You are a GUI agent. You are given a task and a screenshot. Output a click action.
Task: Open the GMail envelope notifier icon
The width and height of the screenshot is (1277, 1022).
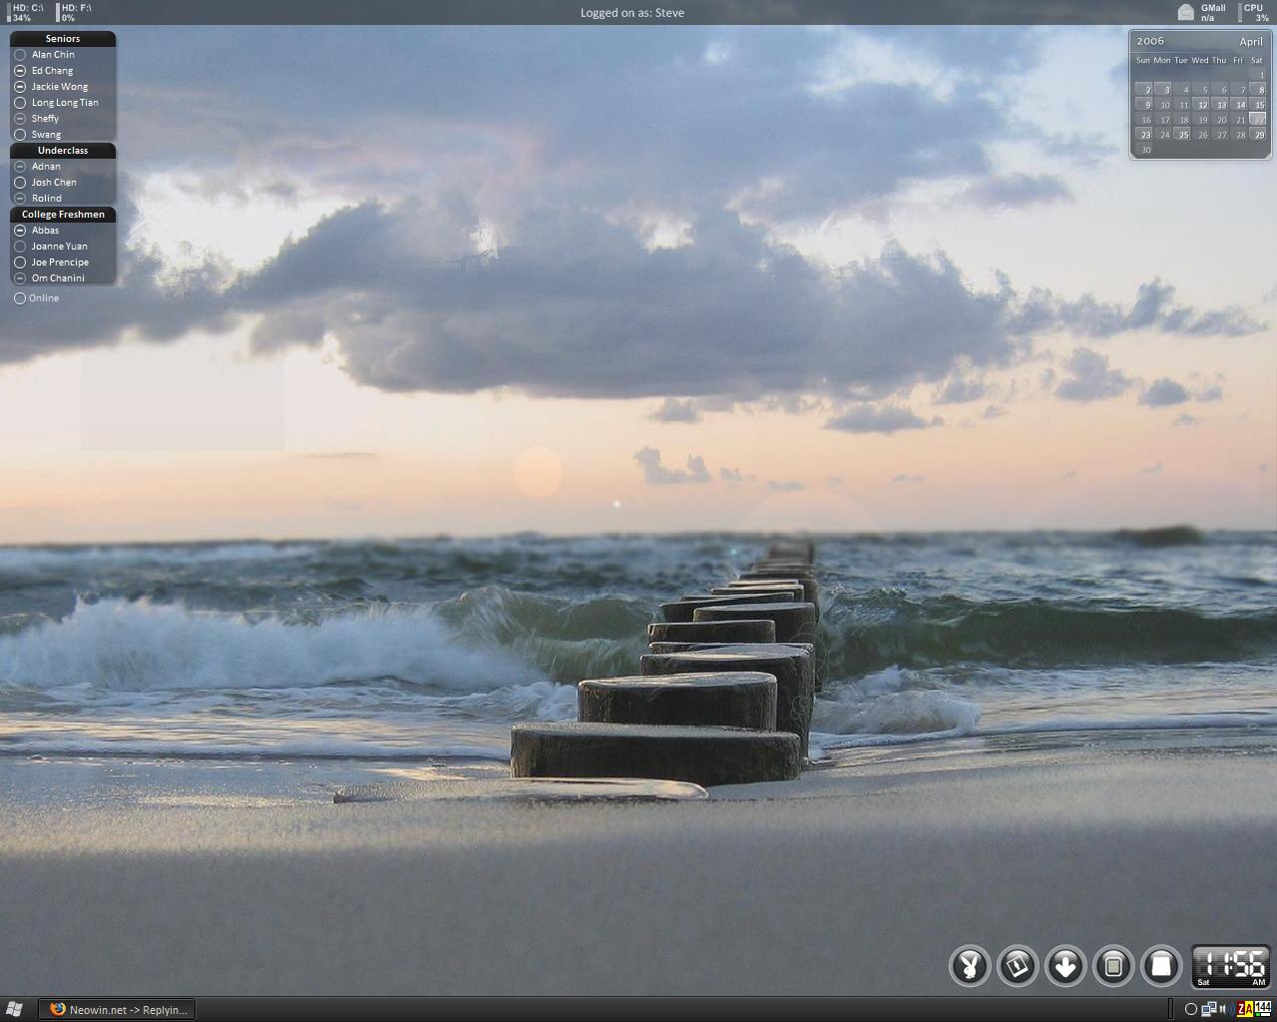pos(1185,12)
